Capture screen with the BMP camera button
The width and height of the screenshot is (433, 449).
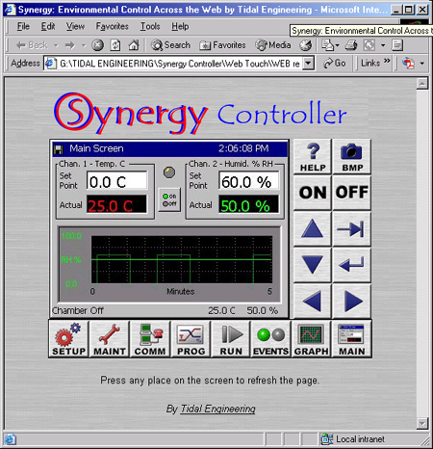coord(352,157)
